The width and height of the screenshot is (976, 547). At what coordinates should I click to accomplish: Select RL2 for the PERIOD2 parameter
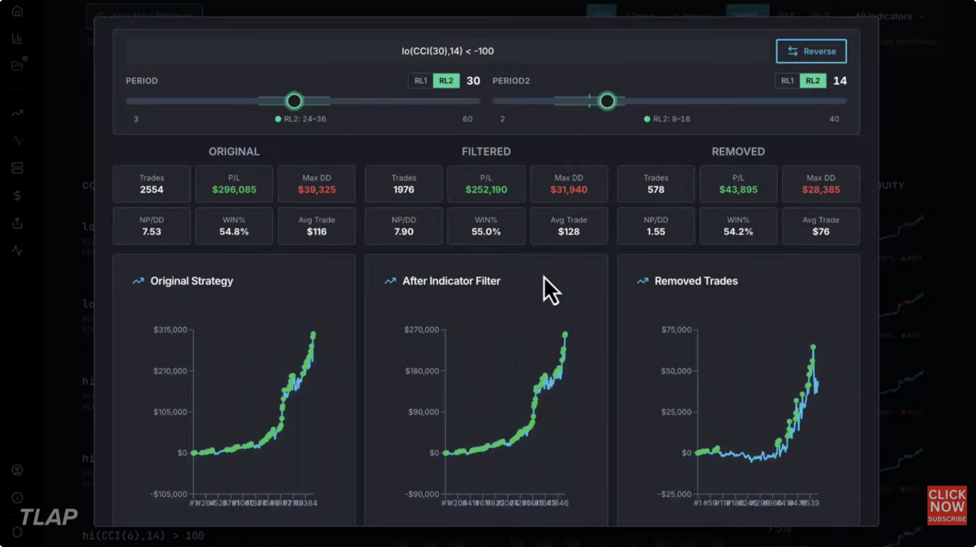pos(813,81)
